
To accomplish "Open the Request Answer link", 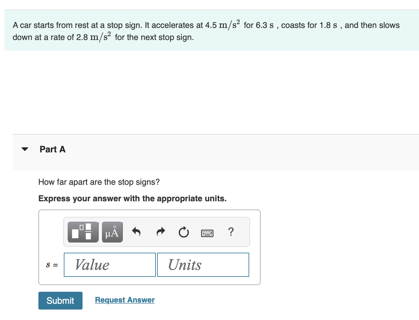I will (x=124, y=300).
